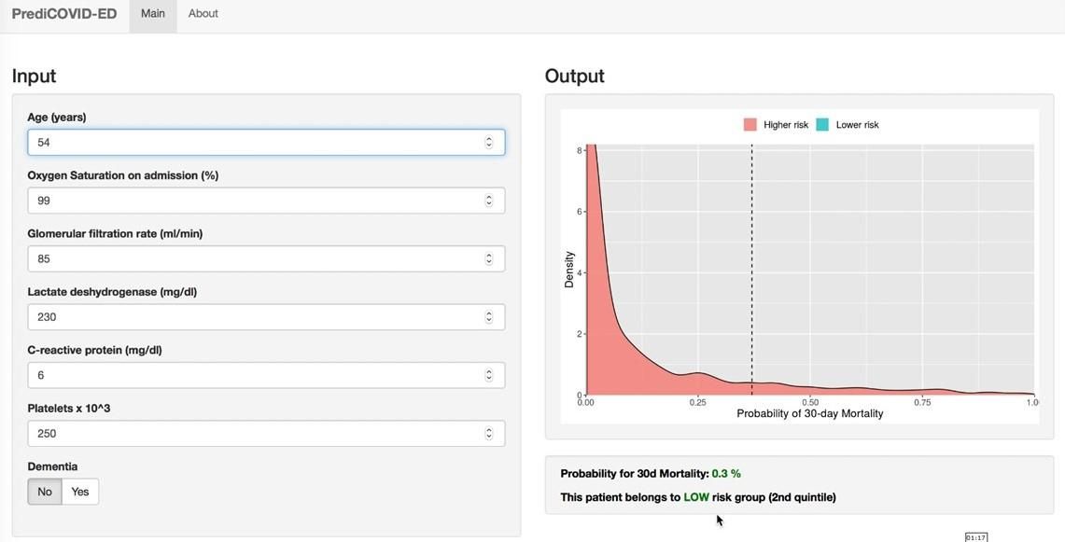Click the Lactate dehydrogenase input box
1065x542 pixels.
(252, 317)
